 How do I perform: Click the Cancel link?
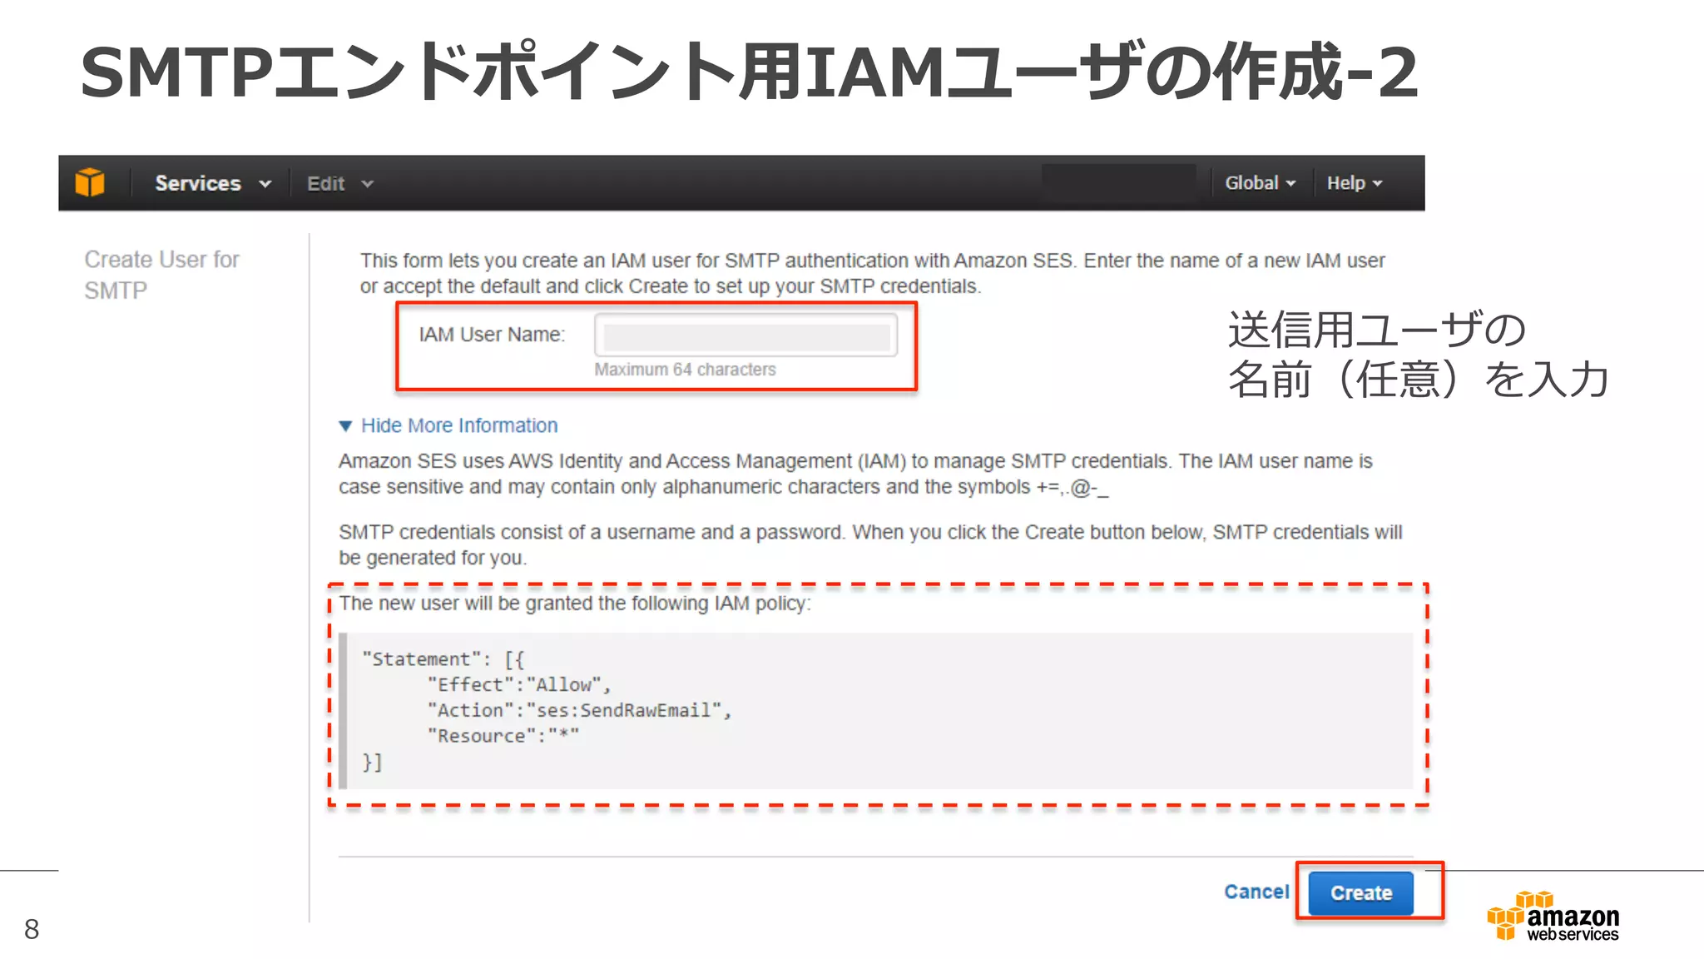[1256, 892]
